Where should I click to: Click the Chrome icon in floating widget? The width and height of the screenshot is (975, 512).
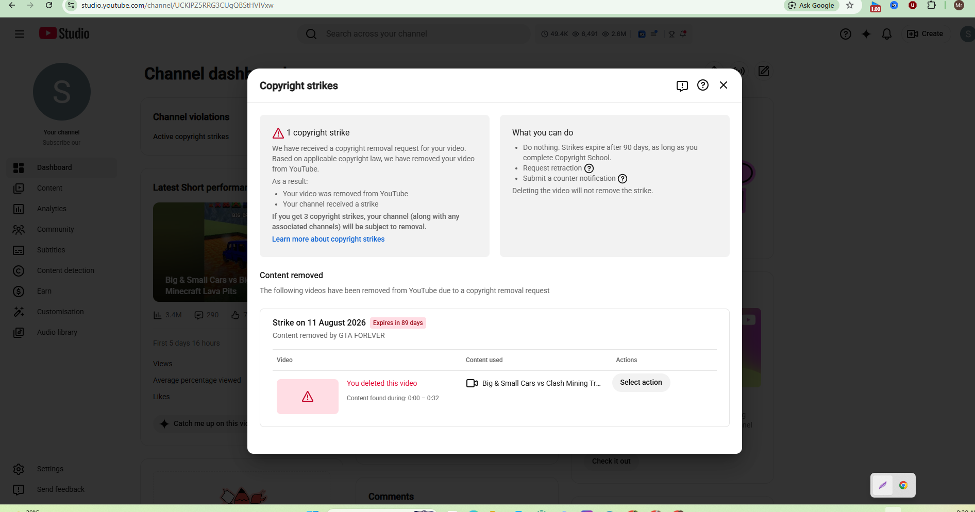[x=903, y=485]
